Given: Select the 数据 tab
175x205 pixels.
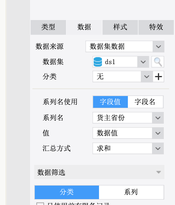Looking at the screenshot, I should pyautogui.click(x=84, y=27).
